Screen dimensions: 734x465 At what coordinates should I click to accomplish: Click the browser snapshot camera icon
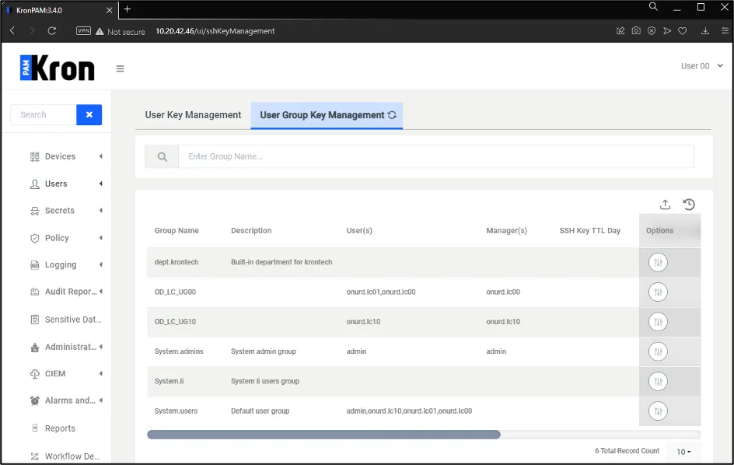click(x=636, y=31)
